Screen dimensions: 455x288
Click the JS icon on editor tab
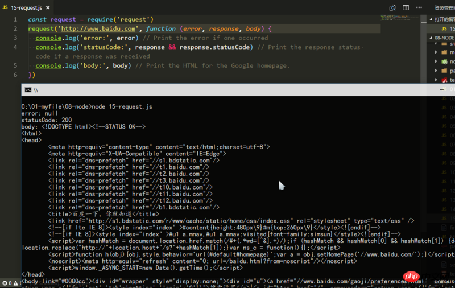click(x=5, y=7)
